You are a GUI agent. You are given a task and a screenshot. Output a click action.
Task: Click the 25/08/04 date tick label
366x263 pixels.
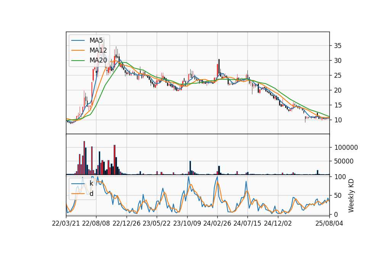click(x=329, y=223)
